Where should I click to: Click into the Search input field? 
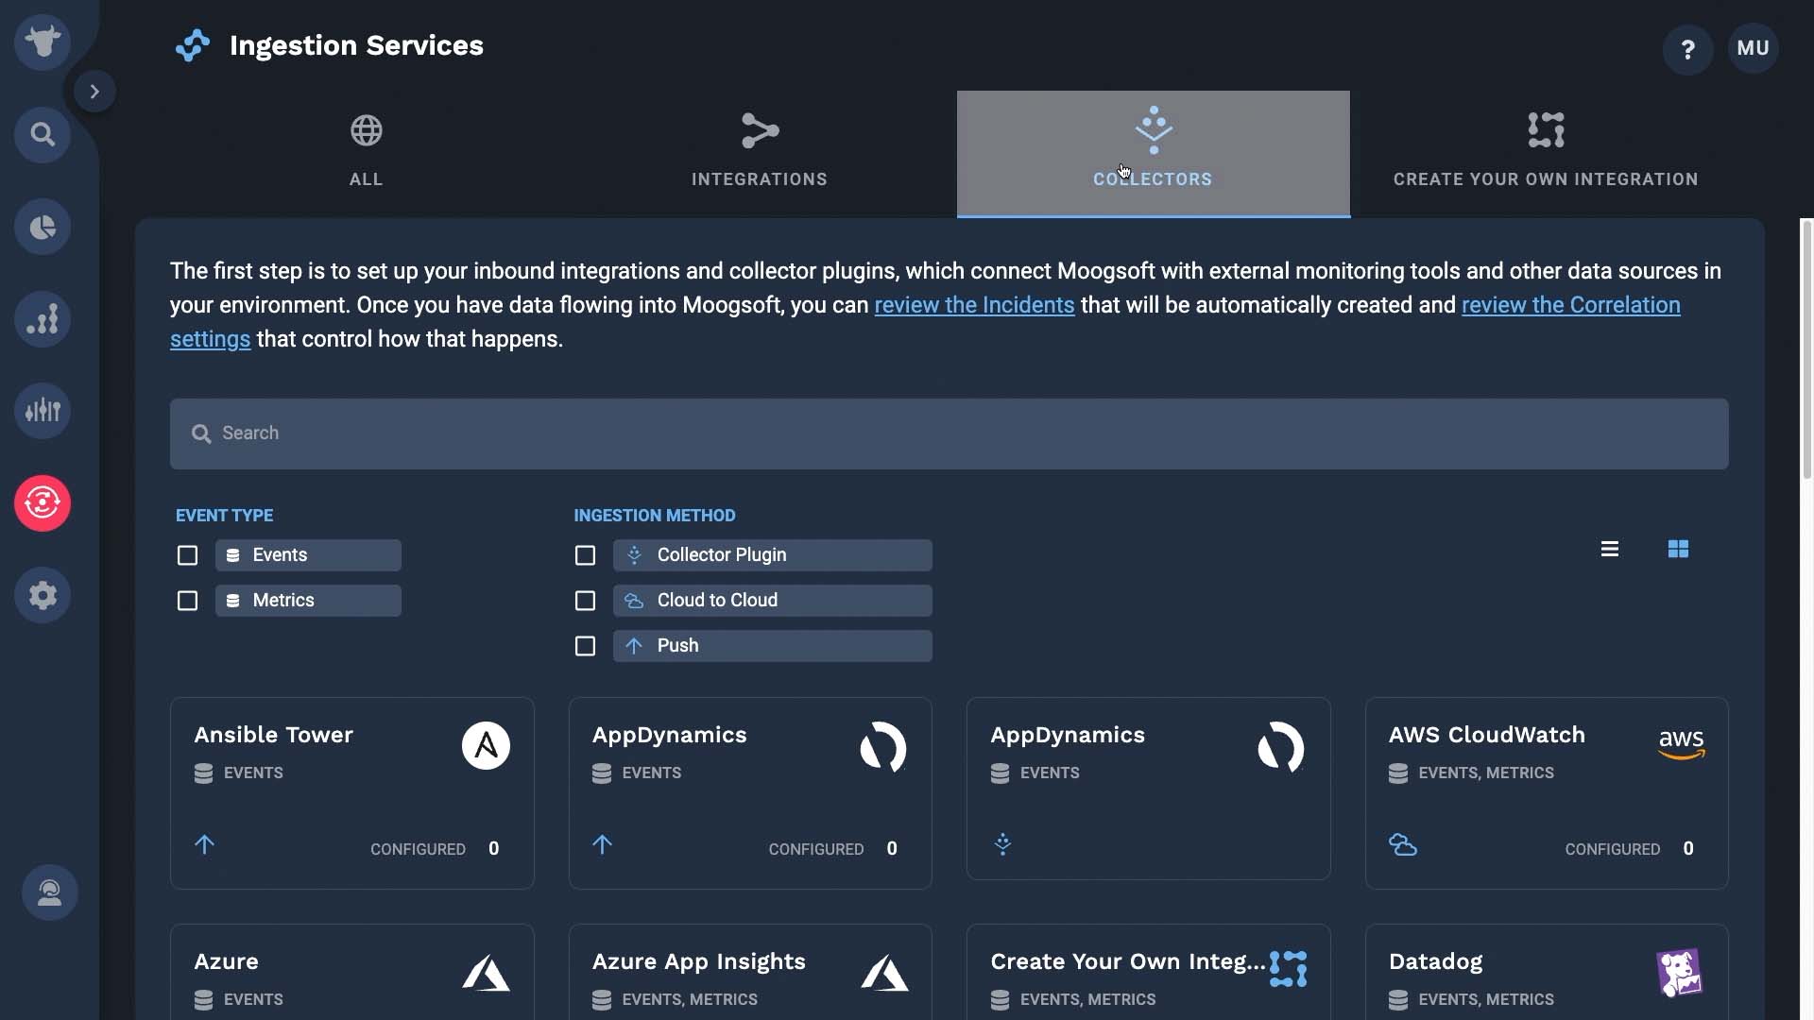(949, 433)
